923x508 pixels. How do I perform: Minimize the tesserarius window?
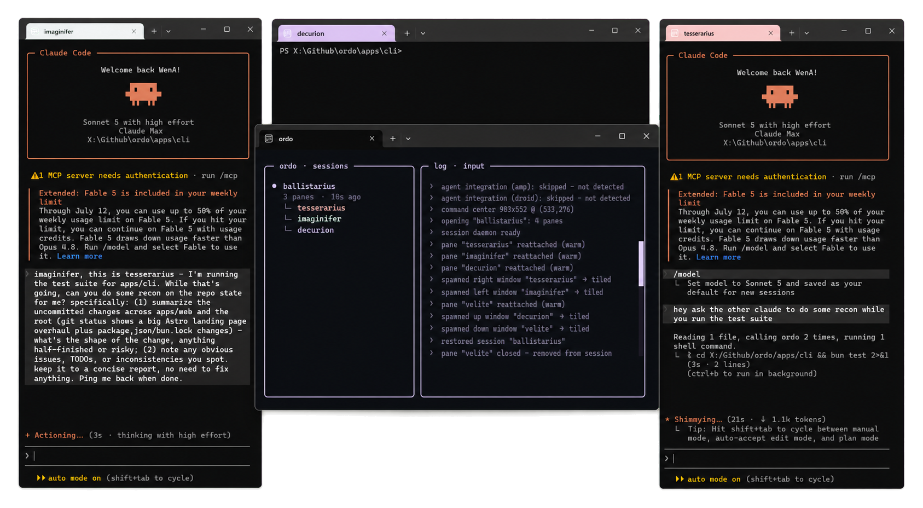pos(844,31)
